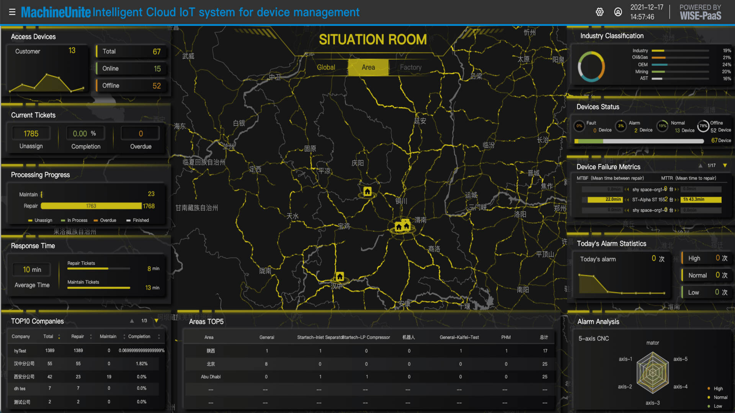This screenshot has height=413, width=735.
Task: Select the house marker near 汉中
Action: click(x=340, y=276)
